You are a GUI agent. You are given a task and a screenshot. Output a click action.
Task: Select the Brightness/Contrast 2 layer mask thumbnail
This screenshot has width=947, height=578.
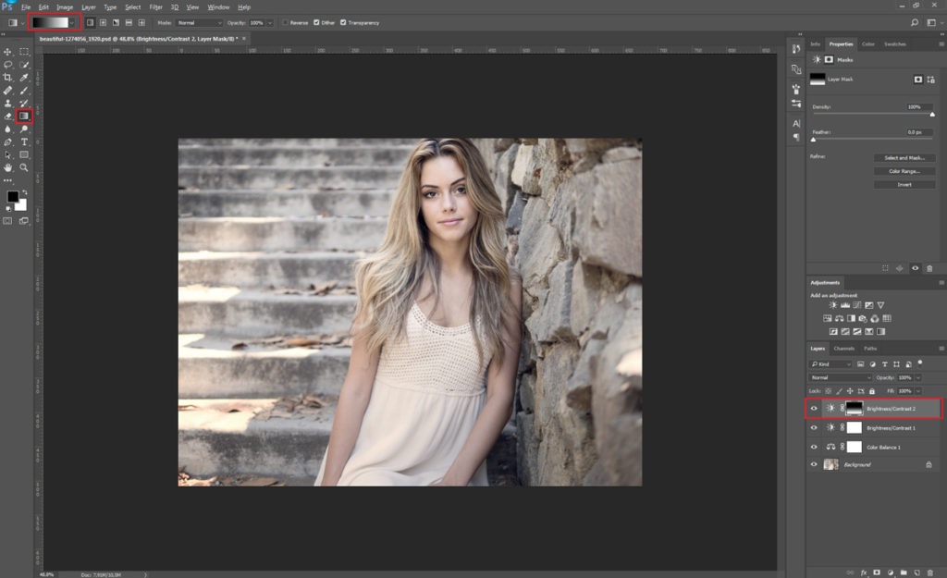(854, 408)
